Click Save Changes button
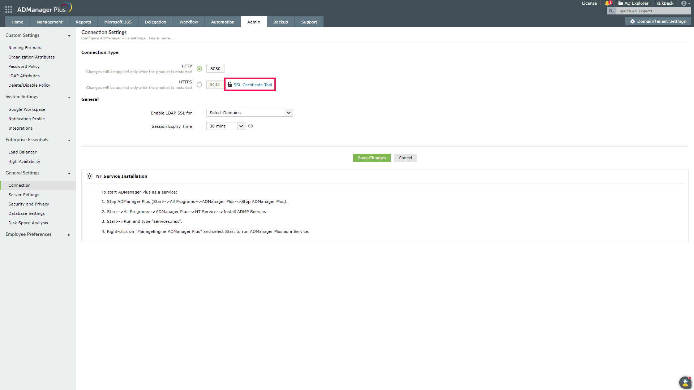Image resolution: width=694 pixels, height=390 pixels. click(x=372, y=157)
